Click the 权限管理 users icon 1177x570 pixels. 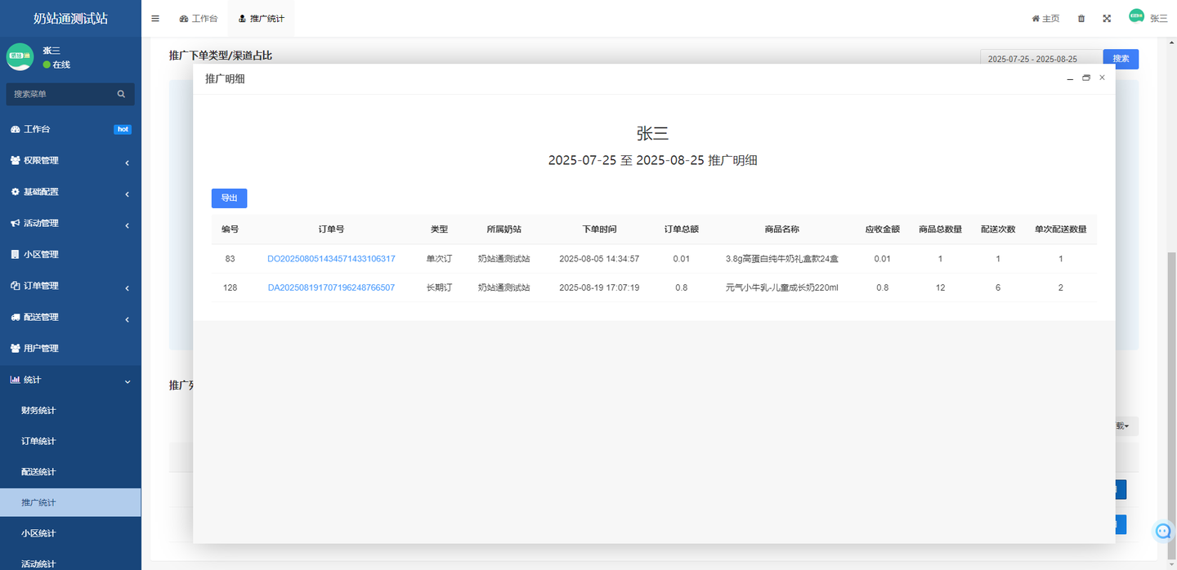(15, 161)
